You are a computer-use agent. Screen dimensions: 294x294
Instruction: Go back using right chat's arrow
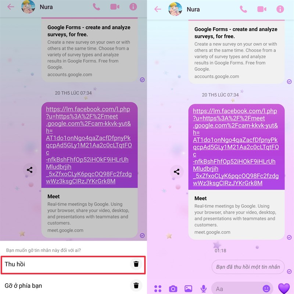pos(158,9)
